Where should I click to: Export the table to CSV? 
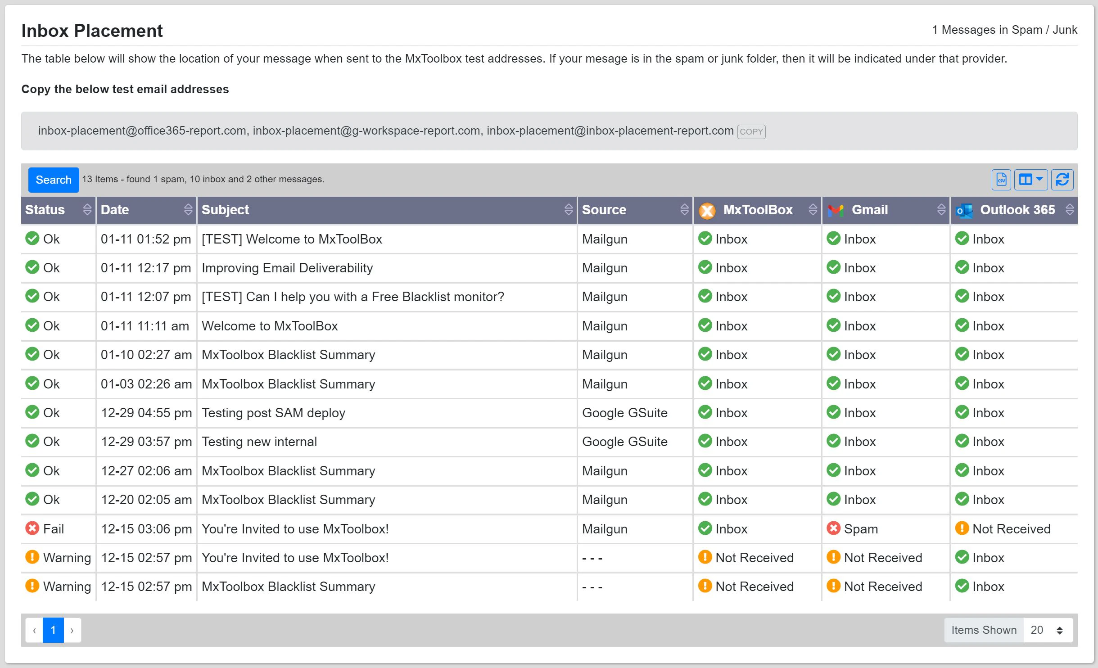1000,180
